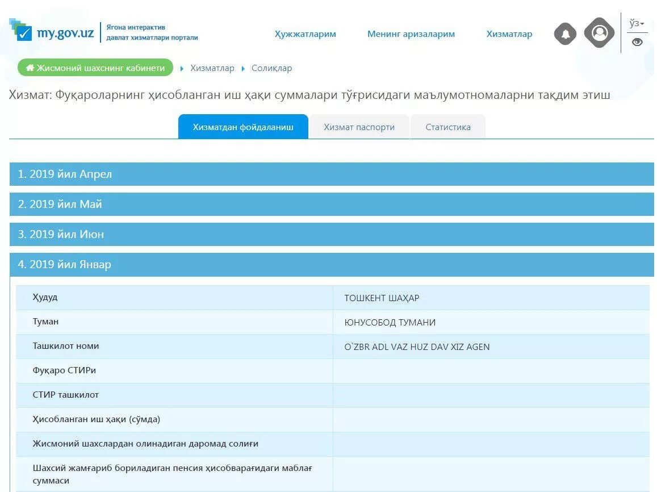Screen dimensions: 657x492
Task: Open Хизматлар in the top menu
Action: coord(509,34)
